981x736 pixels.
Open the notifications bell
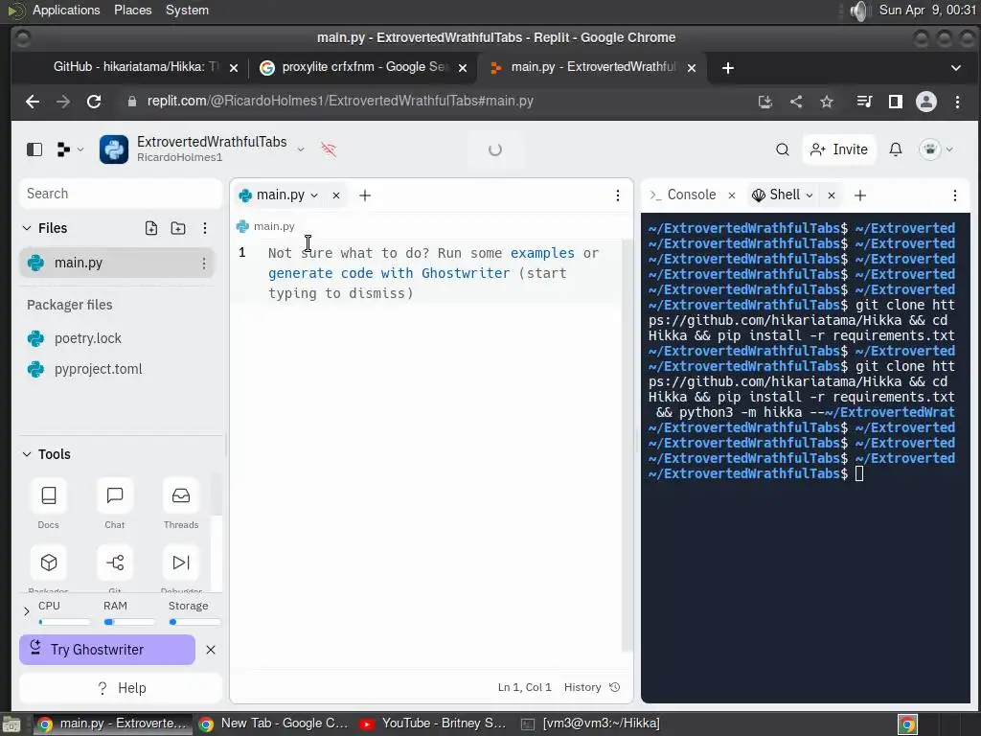pyautogui.click(x=896, y=149)
